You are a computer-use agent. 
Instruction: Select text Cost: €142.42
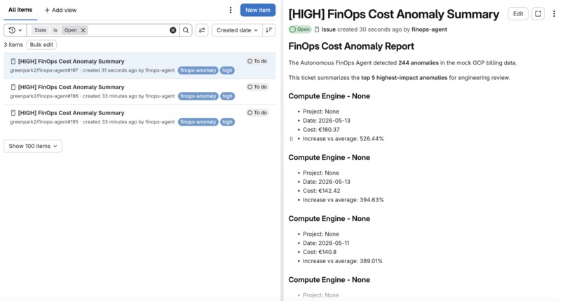tap(322, 191)
